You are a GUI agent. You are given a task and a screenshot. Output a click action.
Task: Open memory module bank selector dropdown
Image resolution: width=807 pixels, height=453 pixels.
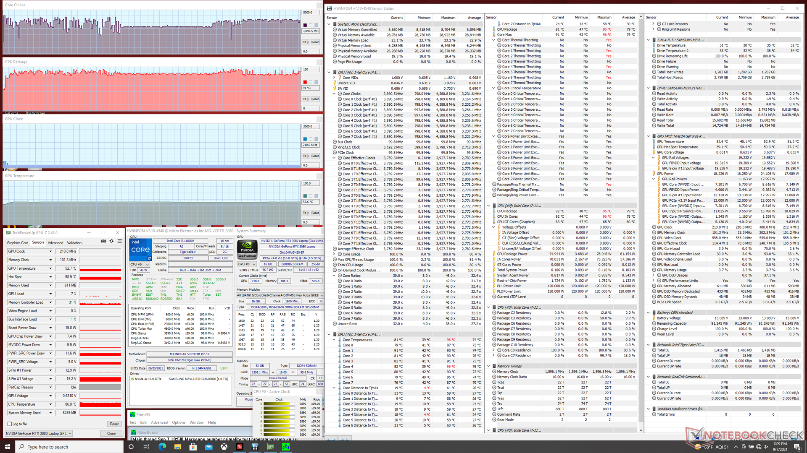[280, 296]
